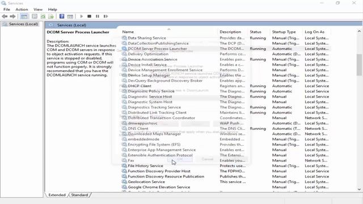Select the Delivery Optimization service
This screenshot has width=363, height=204.
[226, 54]
